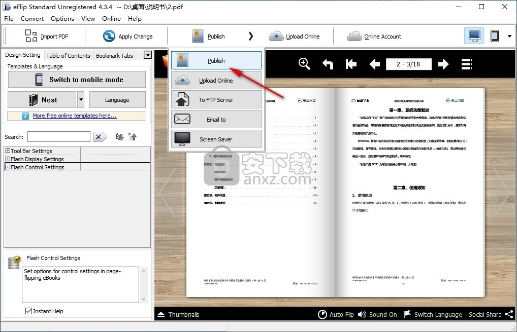517x332 pixels.
Task: Toggle Auto Flip in viewer bar
Action: [x=336, y=314]
